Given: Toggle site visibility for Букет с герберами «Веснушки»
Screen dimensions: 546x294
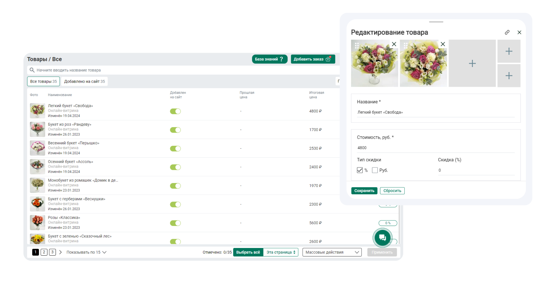Looking at the screenshot, I should click(x=175, y=204).
